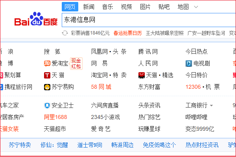The width and height of the screenshot is (236, 157).
Task: Open the 淘宝网·特卖 link
Action: 109,75
